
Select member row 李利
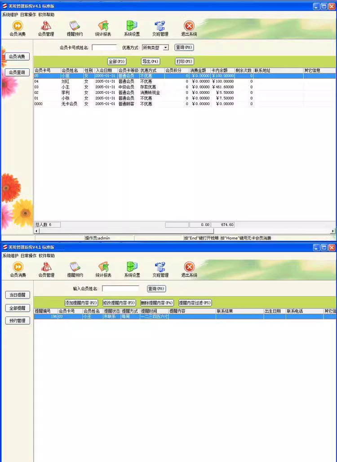(x=185, y=92)
